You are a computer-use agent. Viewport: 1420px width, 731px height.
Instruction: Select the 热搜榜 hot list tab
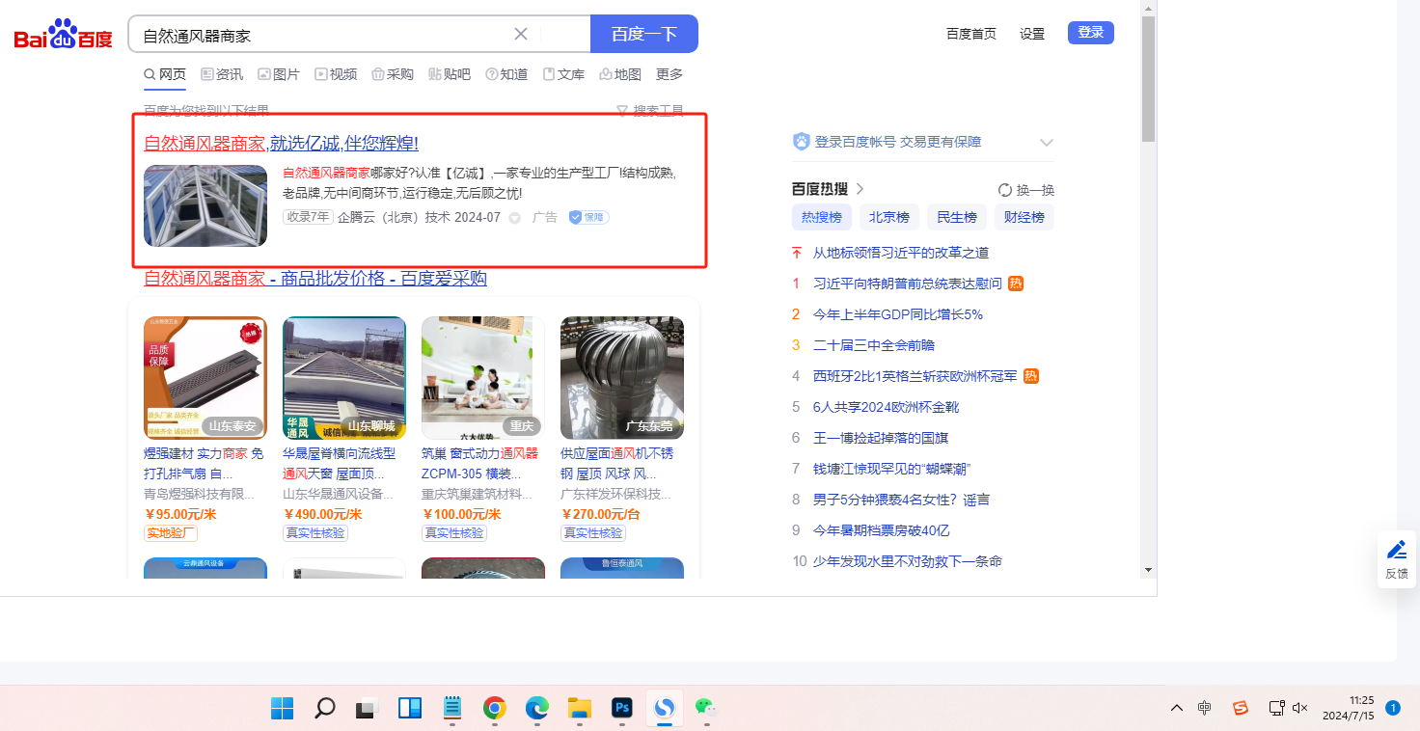(822, 217)
